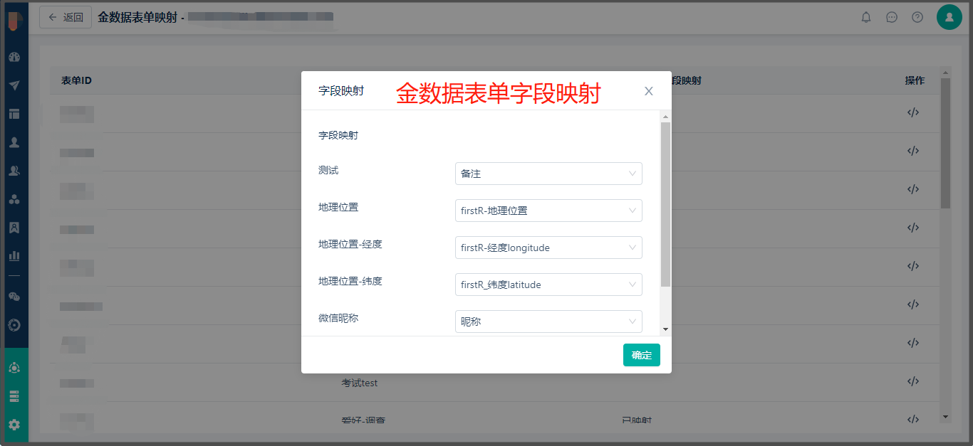Viewport: 973px width, 446px height.
Task: Open the firstR-地理位置 dropdown
Action: (548, 211)
